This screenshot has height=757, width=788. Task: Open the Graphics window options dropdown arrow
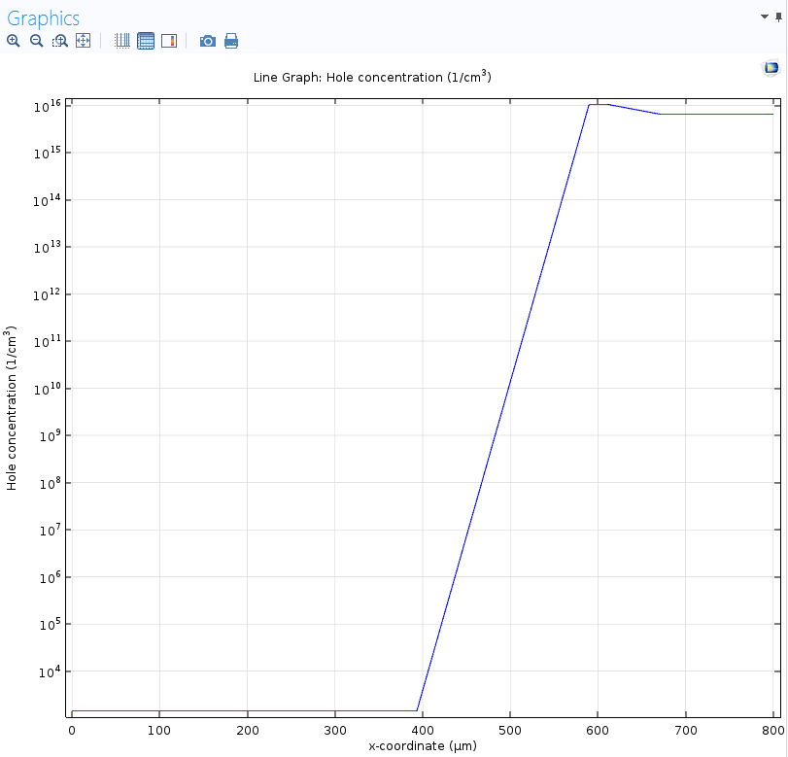tap(765, 17)
